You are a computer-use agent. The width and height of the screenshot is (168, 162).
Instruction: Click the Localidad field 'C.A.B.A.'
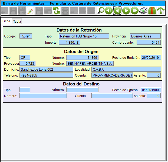tap(126, 69)
